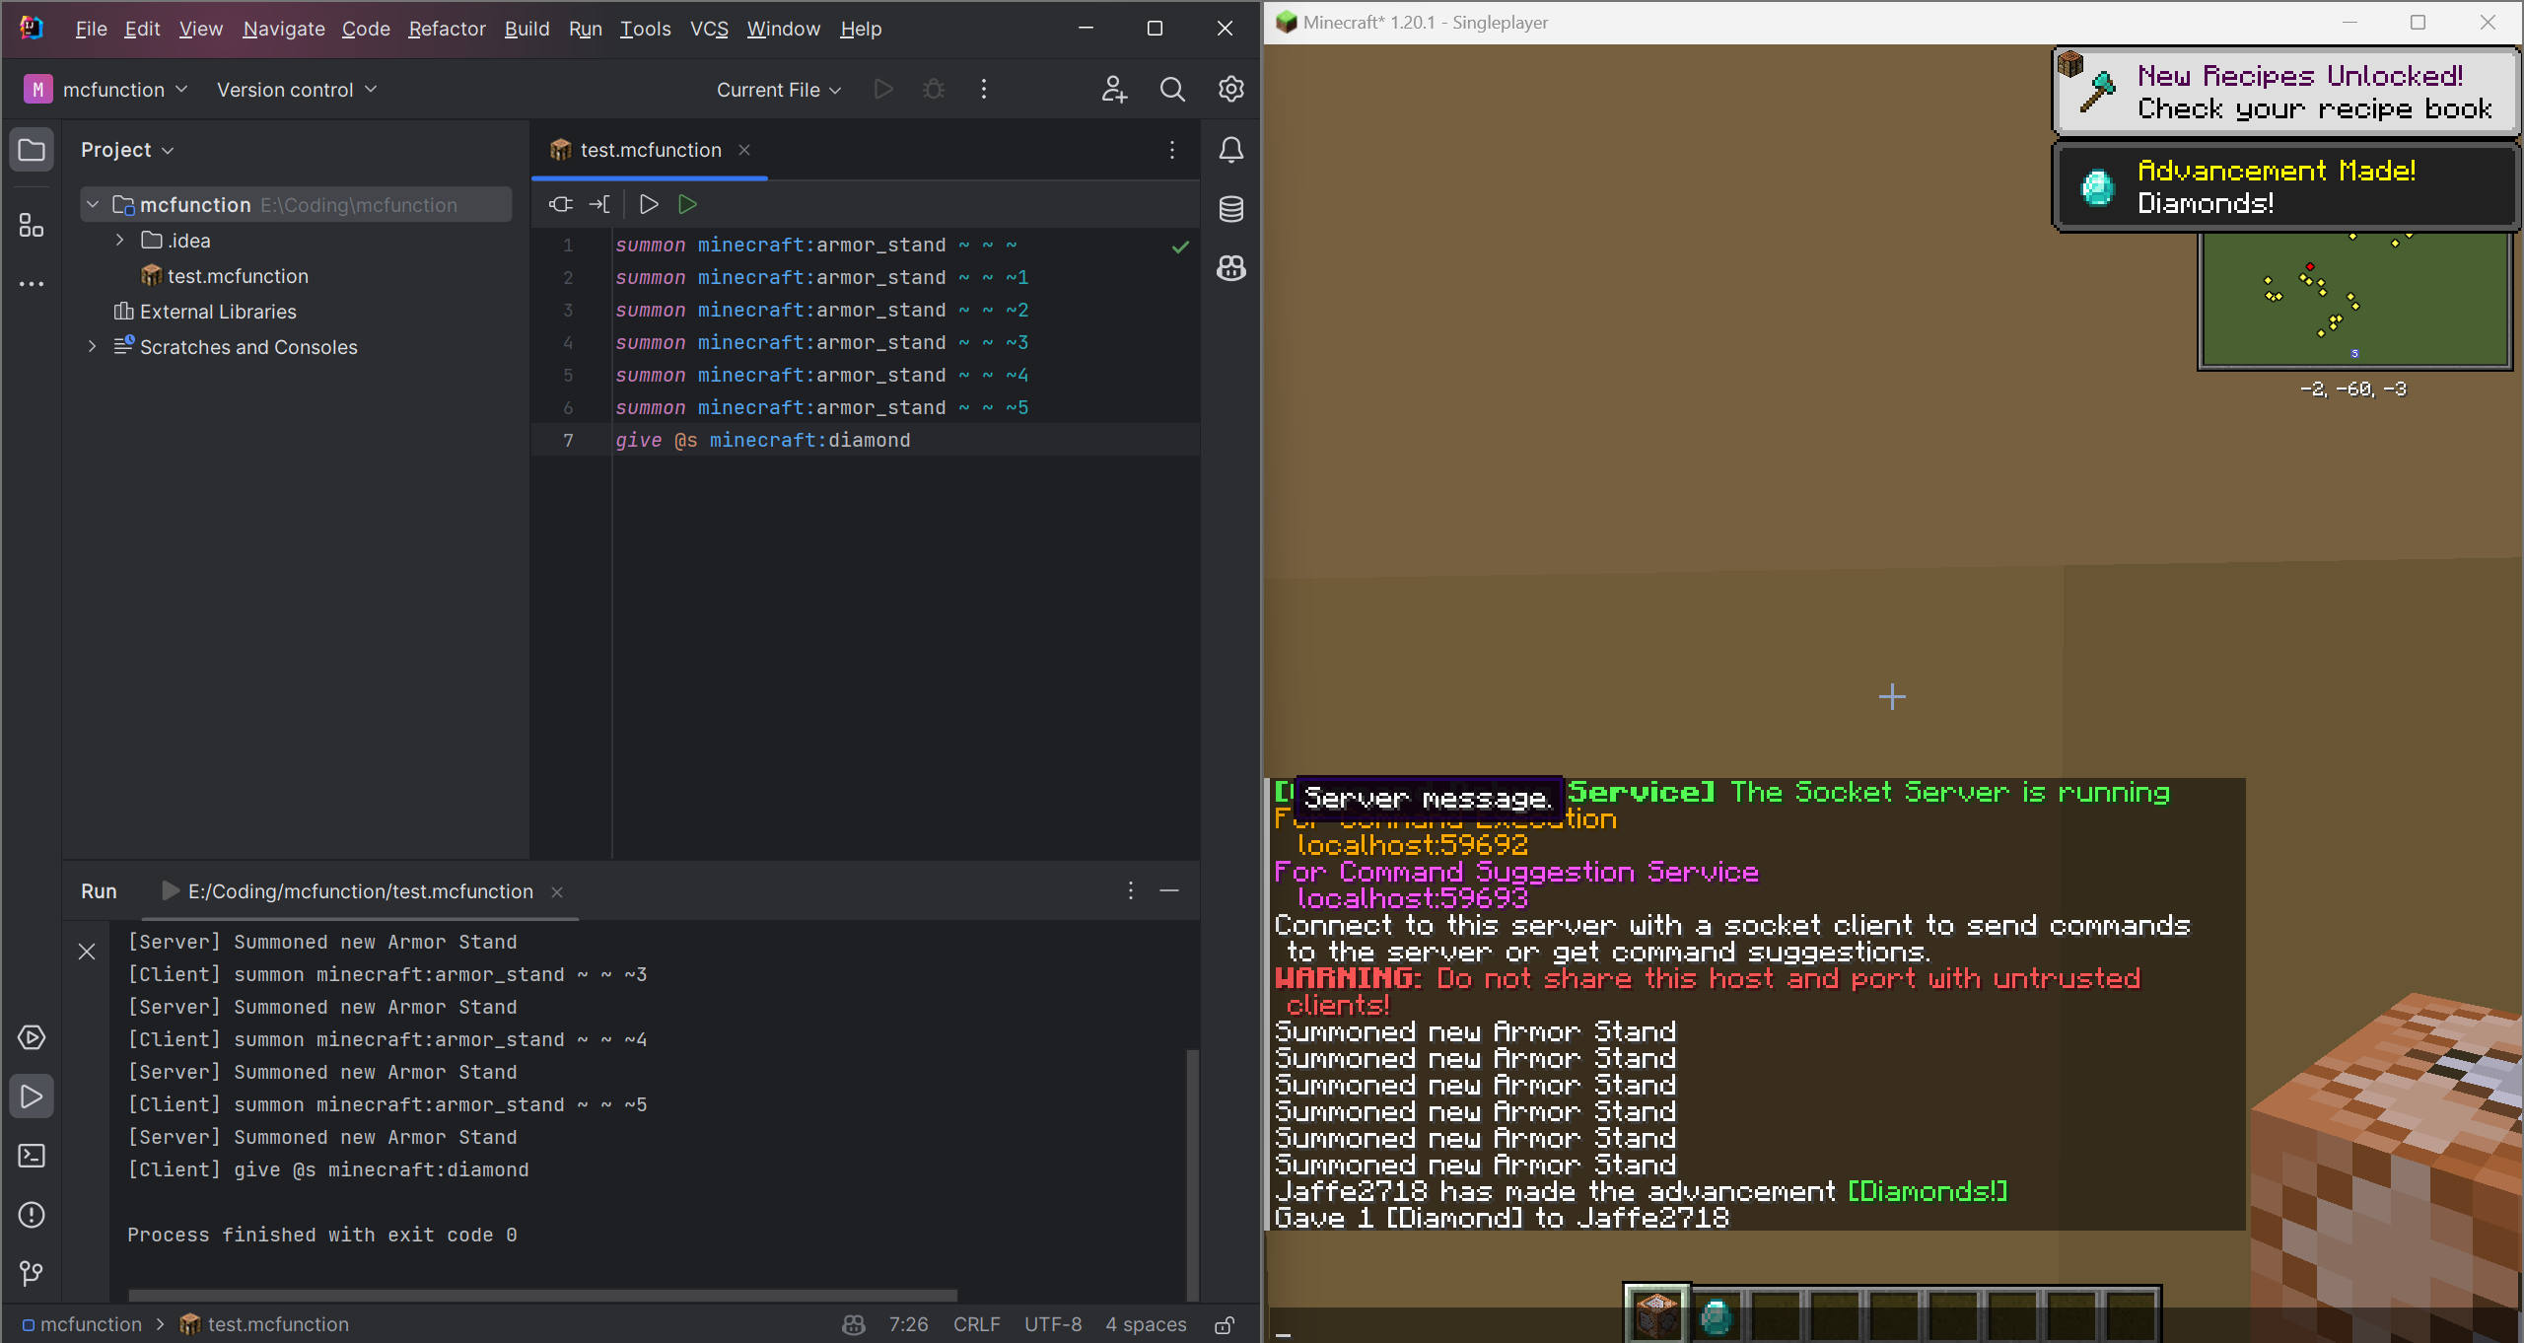Select External Libraries in project tree
The image size is (2524, 1343).
[x=205, y=312]
